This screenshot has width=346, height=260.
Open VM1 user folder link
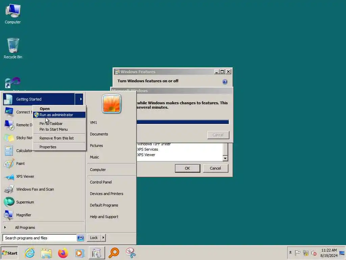pyautogui.click(x=93, y=123)
